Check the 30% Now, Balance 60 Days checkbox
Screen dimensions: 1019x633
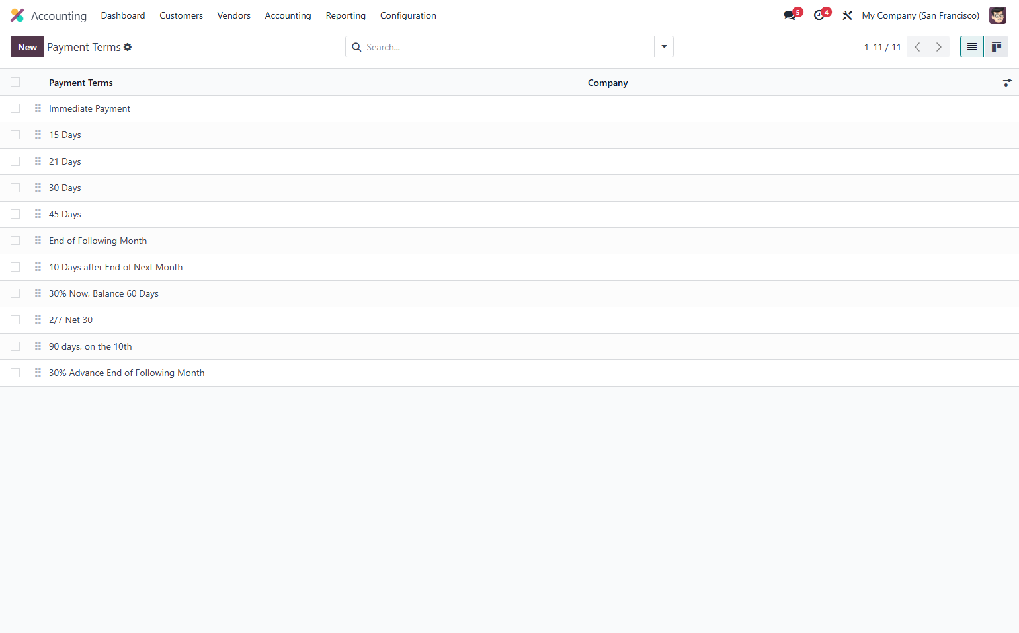(15, 293)
